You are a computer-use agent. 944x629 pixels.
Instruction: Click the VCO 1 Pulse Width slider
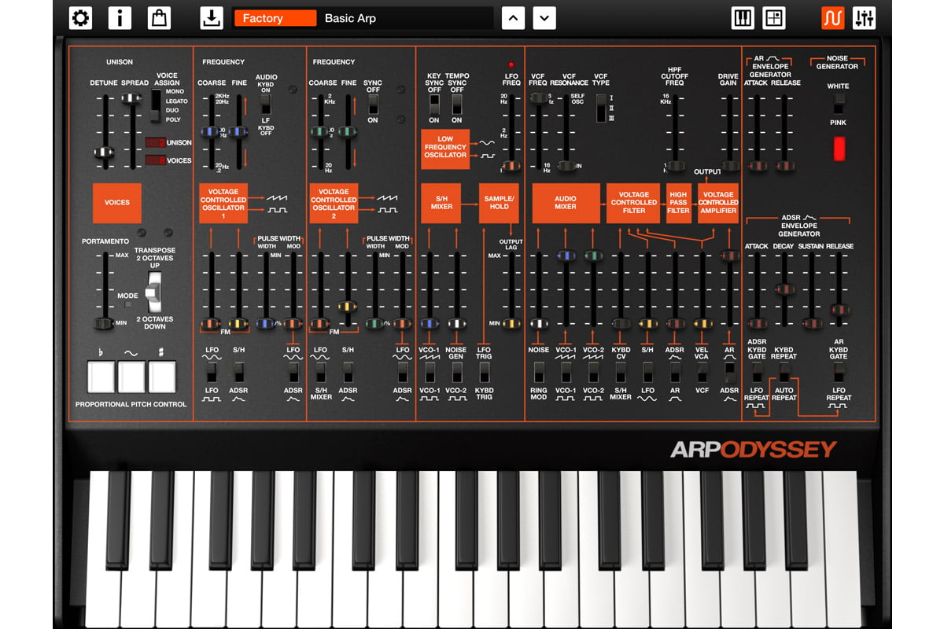266,323
